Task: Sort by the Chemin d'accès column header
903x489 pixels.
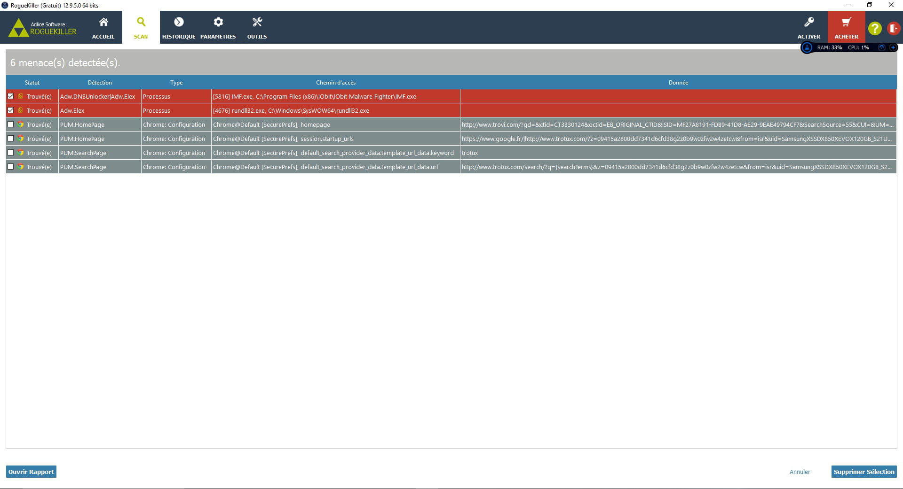Action: pos(336,83)
